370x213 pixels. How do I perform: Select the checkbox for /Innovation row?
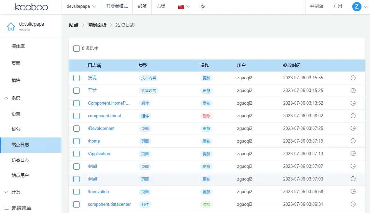(76, 192)
